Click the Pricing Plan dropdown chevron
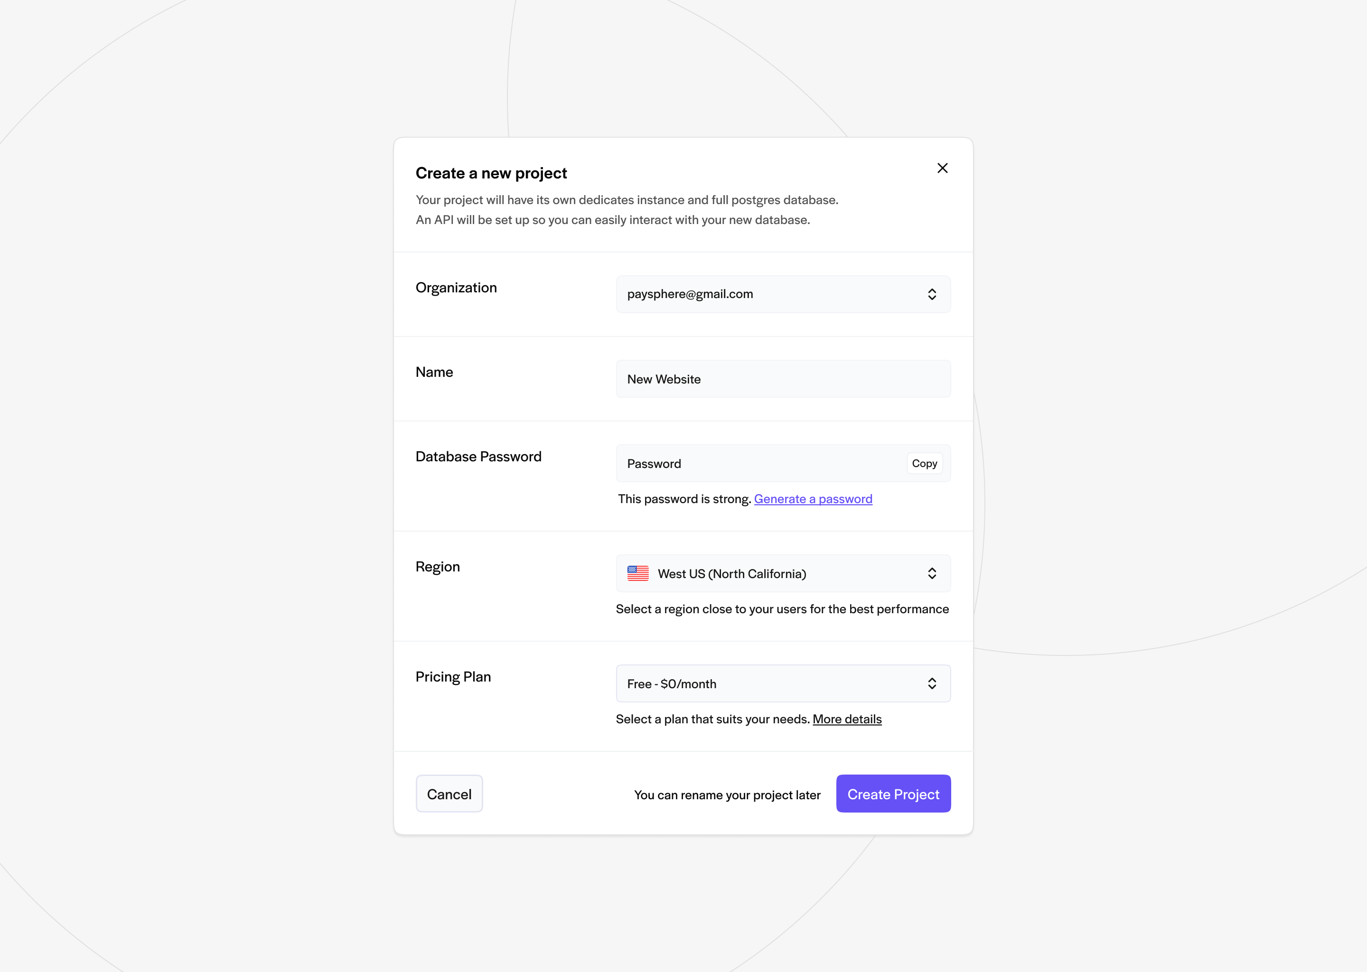This screenshot has width=1367, height=972. pos(932,683)
